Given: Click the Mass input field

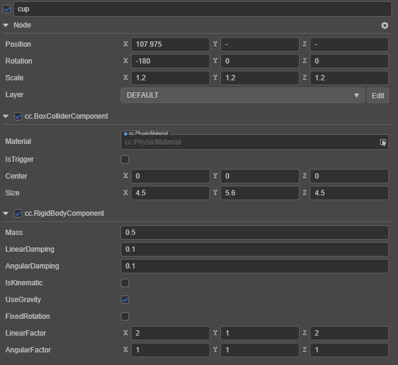Looking at the screenshot, I should [255, 233].
